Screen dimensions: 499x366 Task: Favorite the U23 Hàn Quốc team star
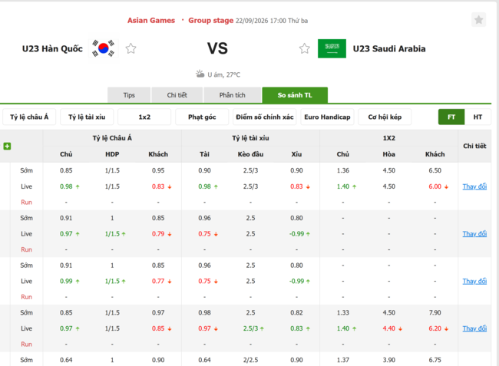[131, 48]
